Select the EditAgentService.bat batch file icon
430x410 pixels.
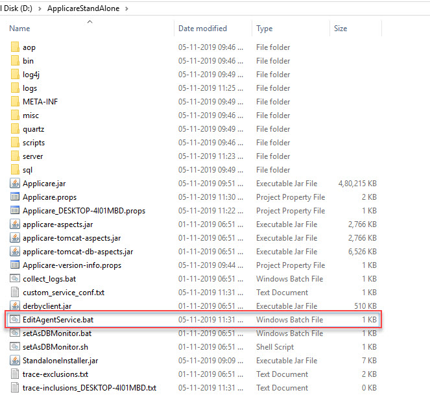pyautogui.click(x=15, y=320)
